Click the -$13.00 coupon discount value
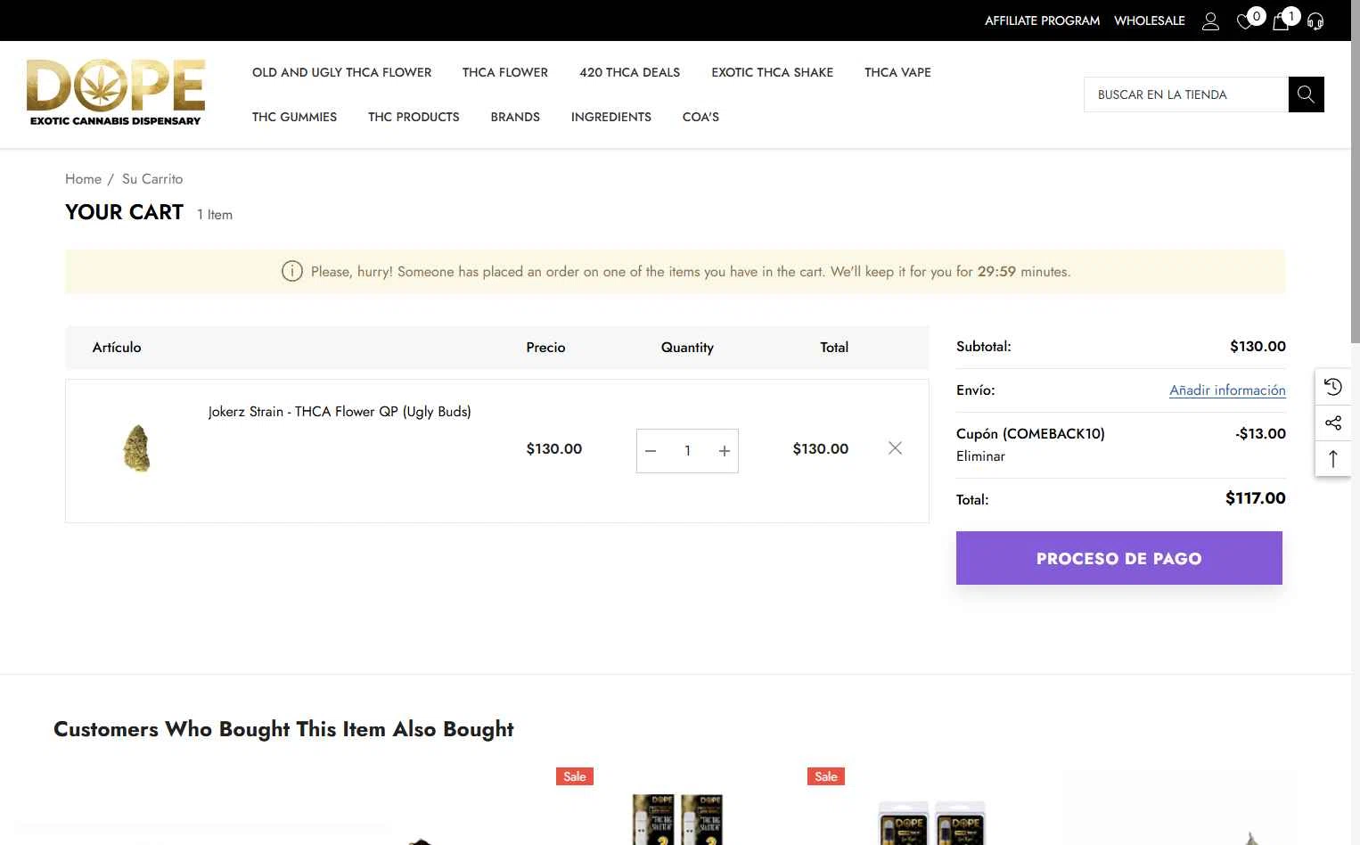The image size is (1360, 845). [x=1260, y=434]
